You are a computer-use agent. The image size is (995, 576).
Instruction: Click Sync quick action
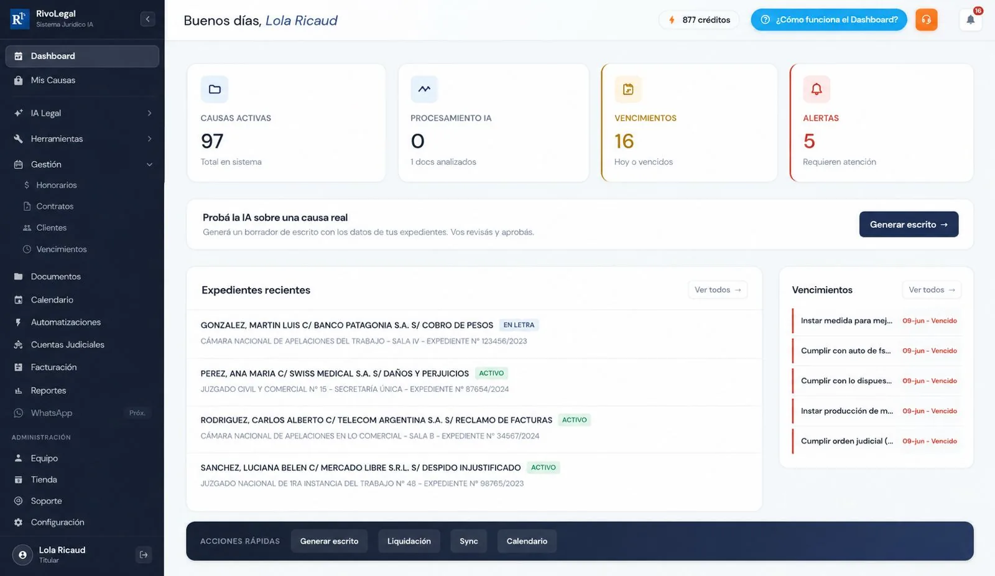469,541
